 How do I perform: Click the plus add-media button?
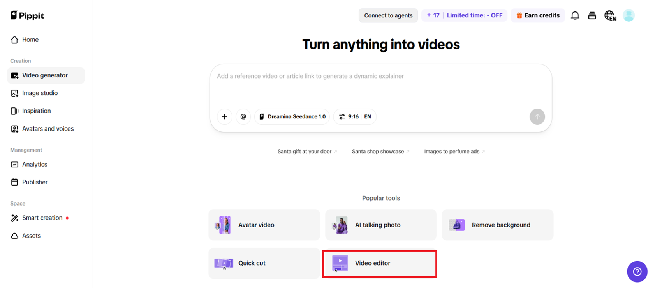(x=224, y=117)
